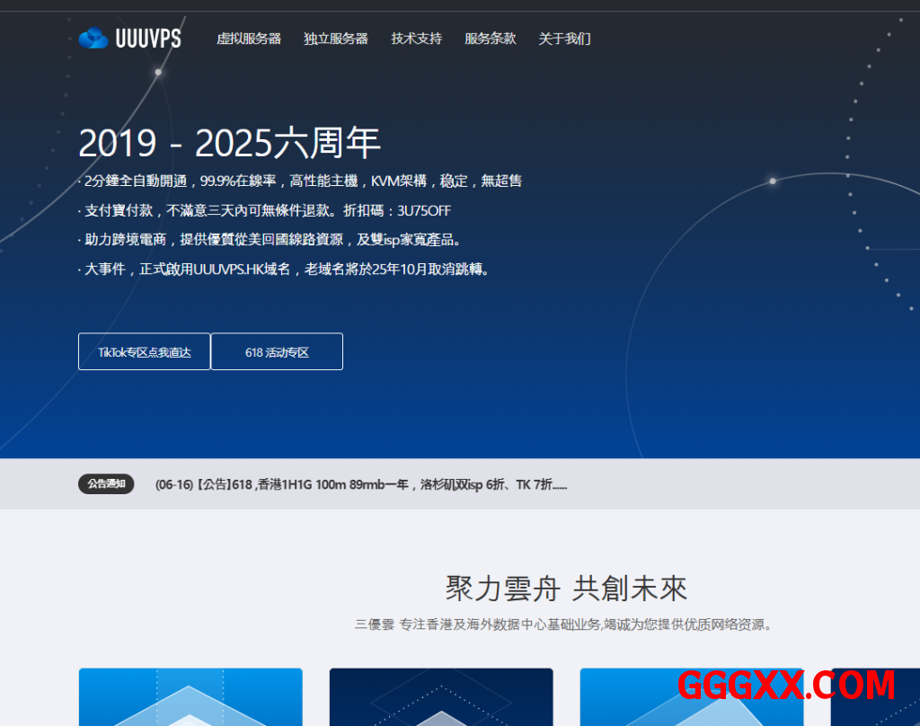
Task: Open the first light-blue product card thumbnail
Action: [190, 697]
